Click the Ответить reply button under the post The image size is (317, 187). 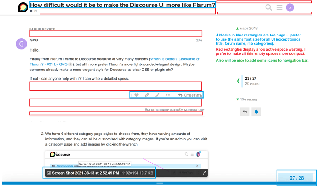(x=190, y=95)
